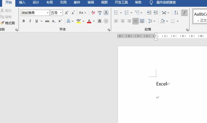The height and width of the screenshot is (123, 207).
Task: Apply yellow text highlight
Action: coord(79,21)
